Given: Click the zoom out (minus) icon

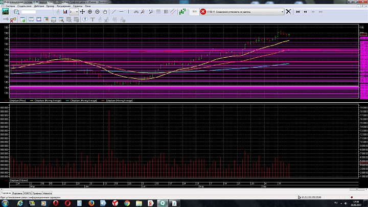Looking at the screenshot, I should coord(98,12).
